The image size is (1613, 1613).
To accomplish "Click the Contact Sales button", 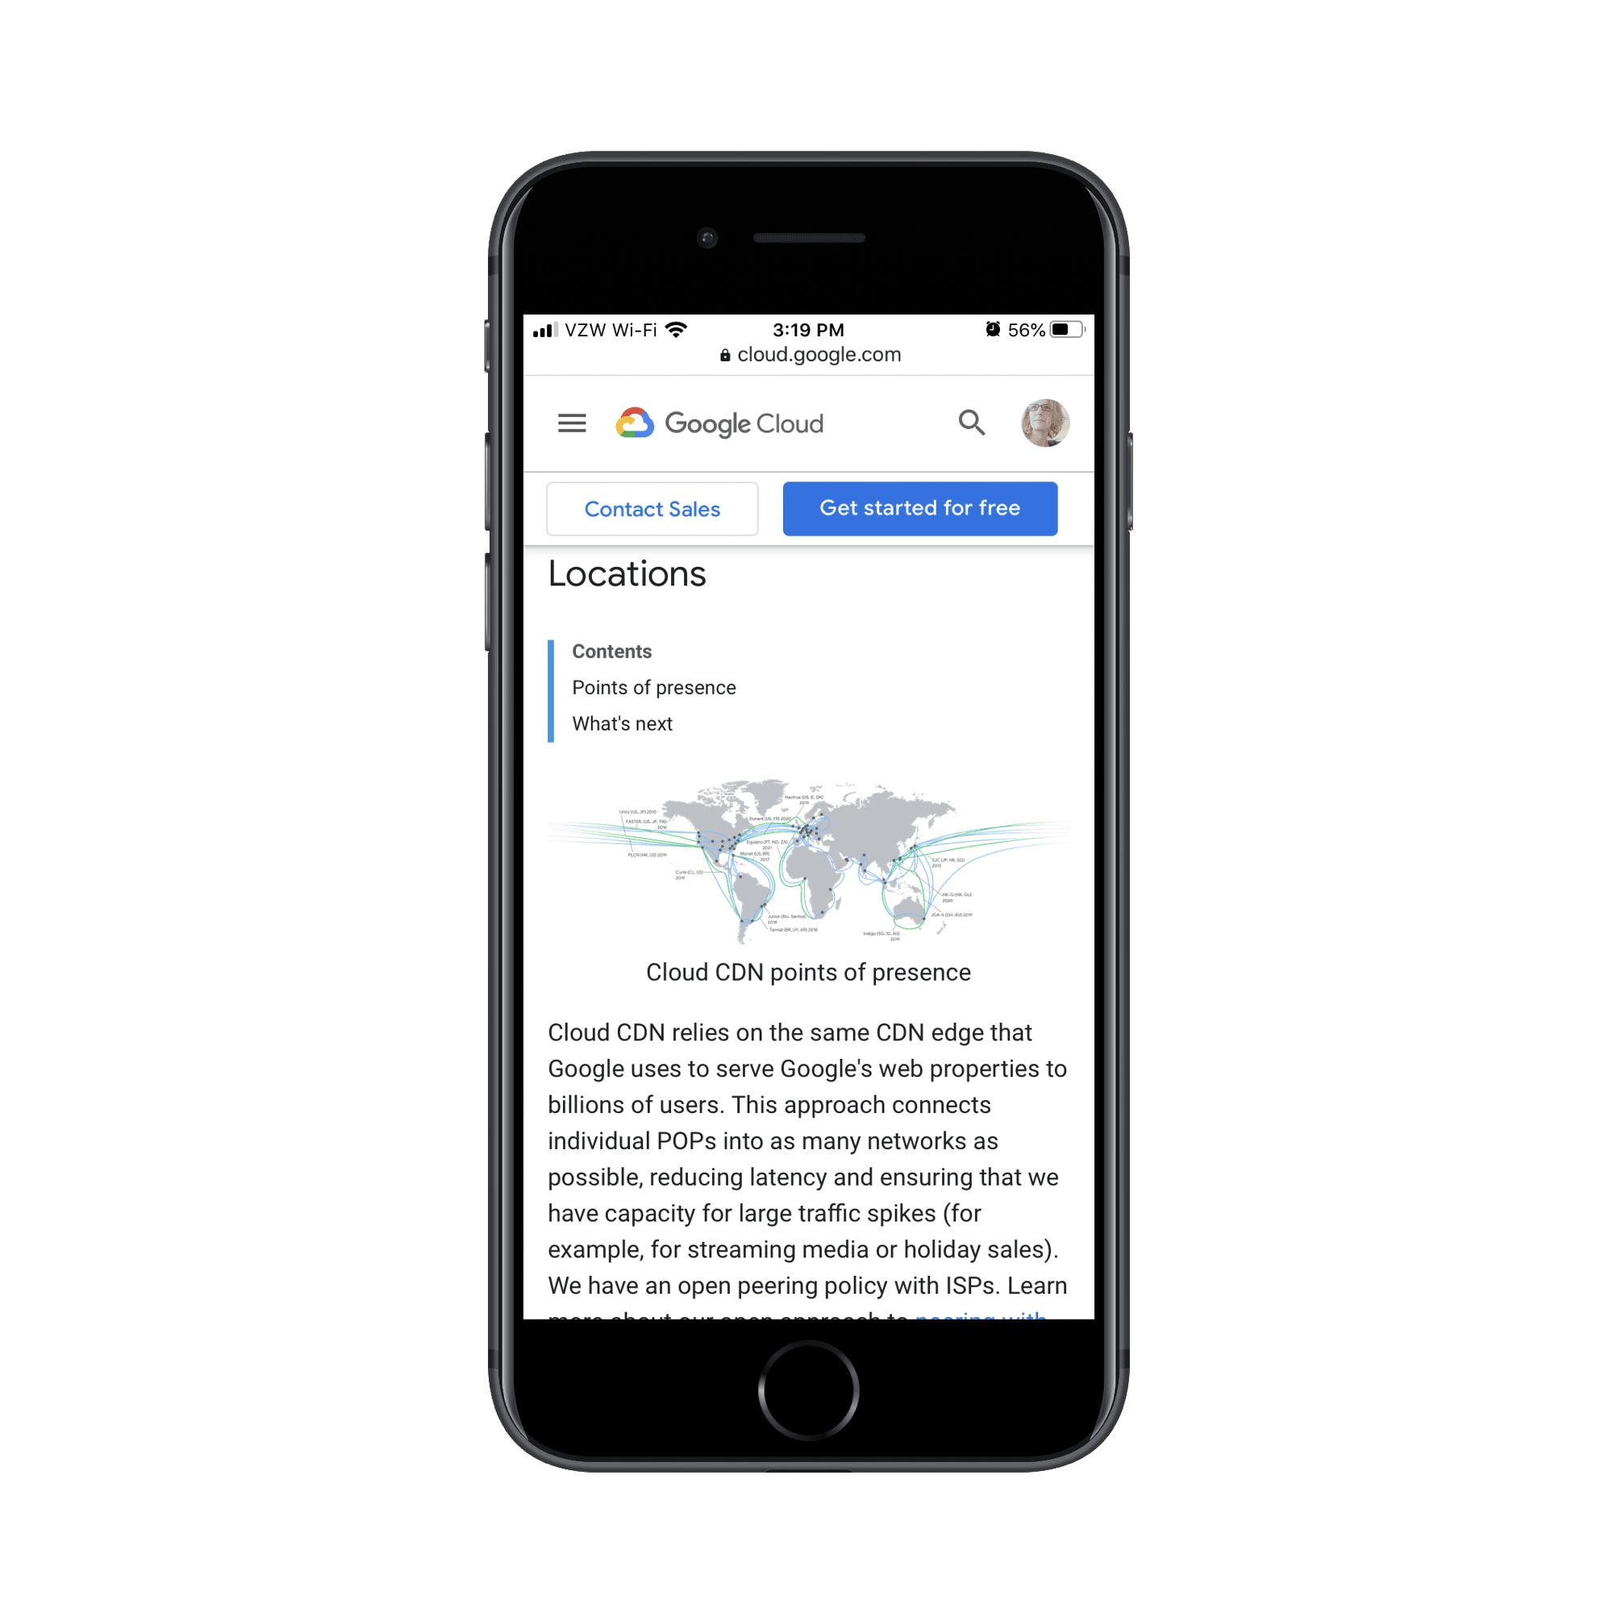I will click(652, 508).
